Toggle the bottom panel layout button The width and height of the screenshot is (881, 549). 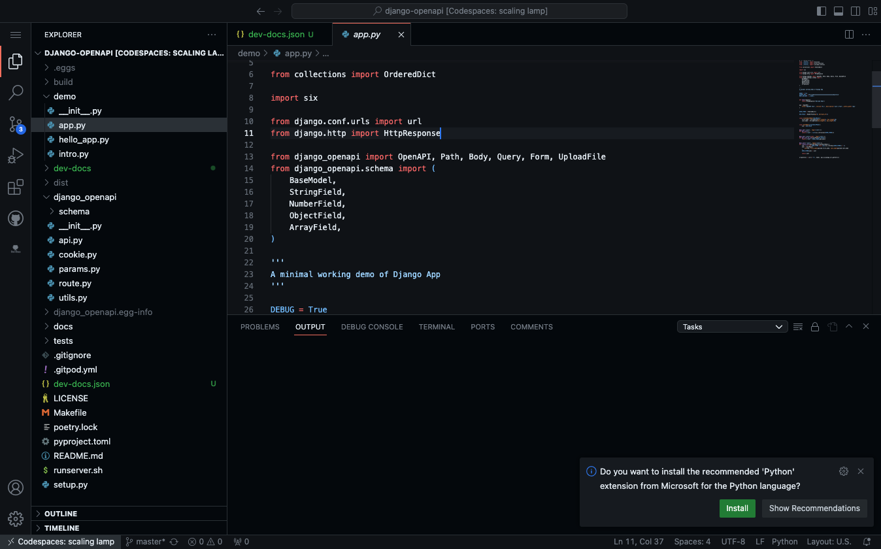pyautogui.click(x=839, y=11)
